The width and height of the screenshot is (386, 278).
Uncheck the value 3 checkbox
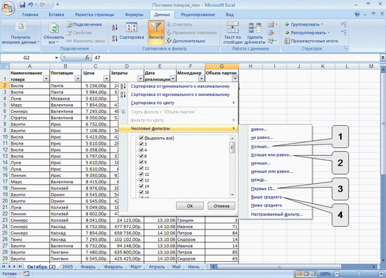coord(141,144)
